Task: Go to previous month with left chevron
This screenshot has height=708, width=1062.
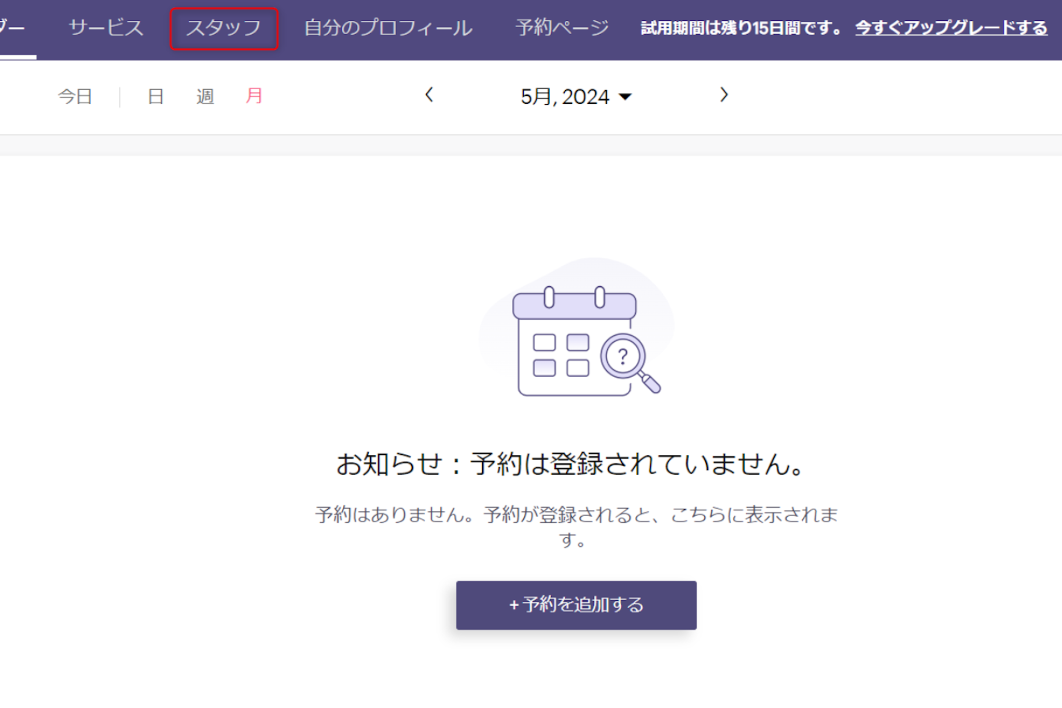Action: pos(429,95)
